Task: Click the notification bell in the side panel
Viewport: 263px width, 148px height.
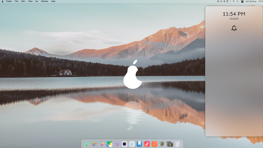Action: pyautogui.click(x=234, y=28)
